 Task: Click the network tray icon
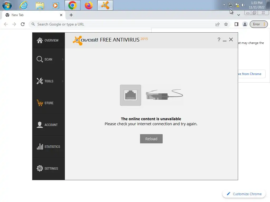(230, 5)
